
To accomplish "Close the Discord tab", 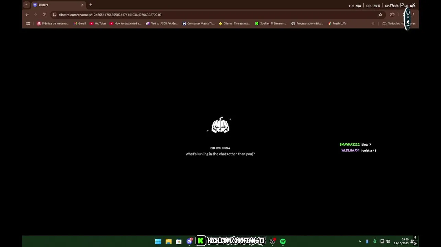I will 82,5.
